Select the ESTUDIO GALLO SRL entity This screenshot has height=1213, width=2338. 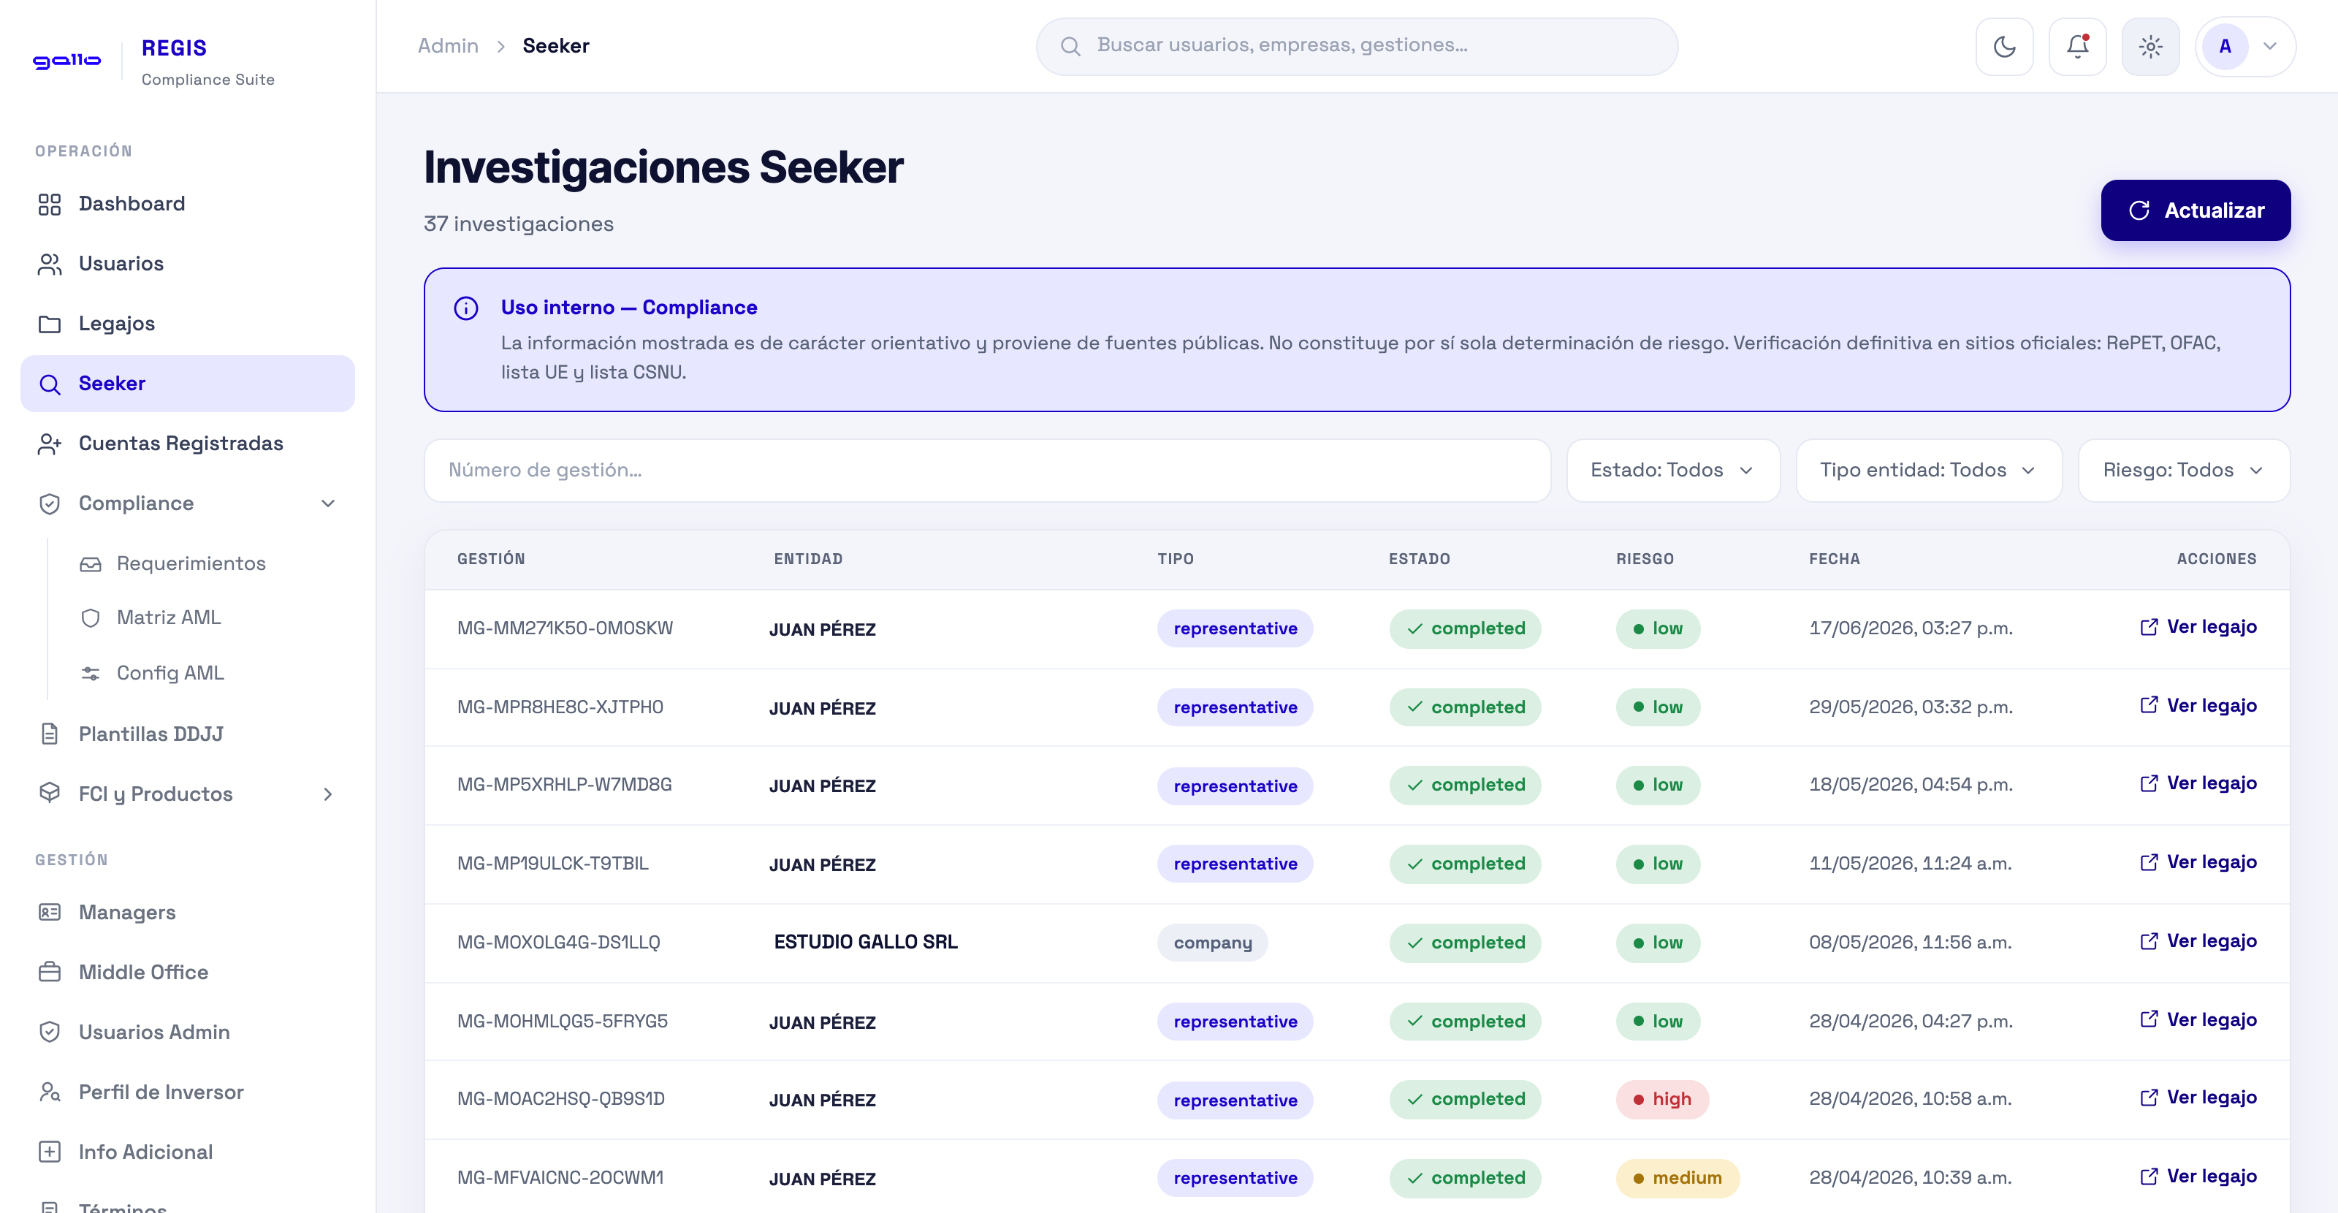pos(865,943)
